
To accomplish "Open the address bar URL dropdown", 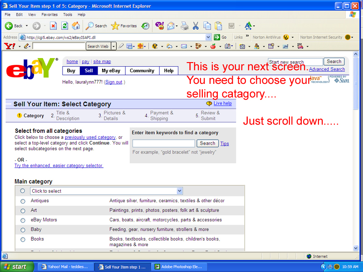I will tap(209, 37).
